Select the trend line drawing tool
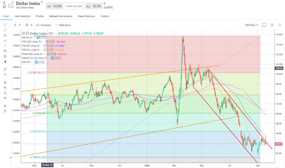The image size is (285, 168). pyautogui.click(x=5, y=30)
